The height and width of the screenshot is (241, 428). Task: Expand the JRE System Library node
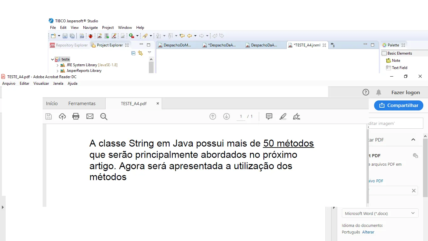tap(58, 65)
